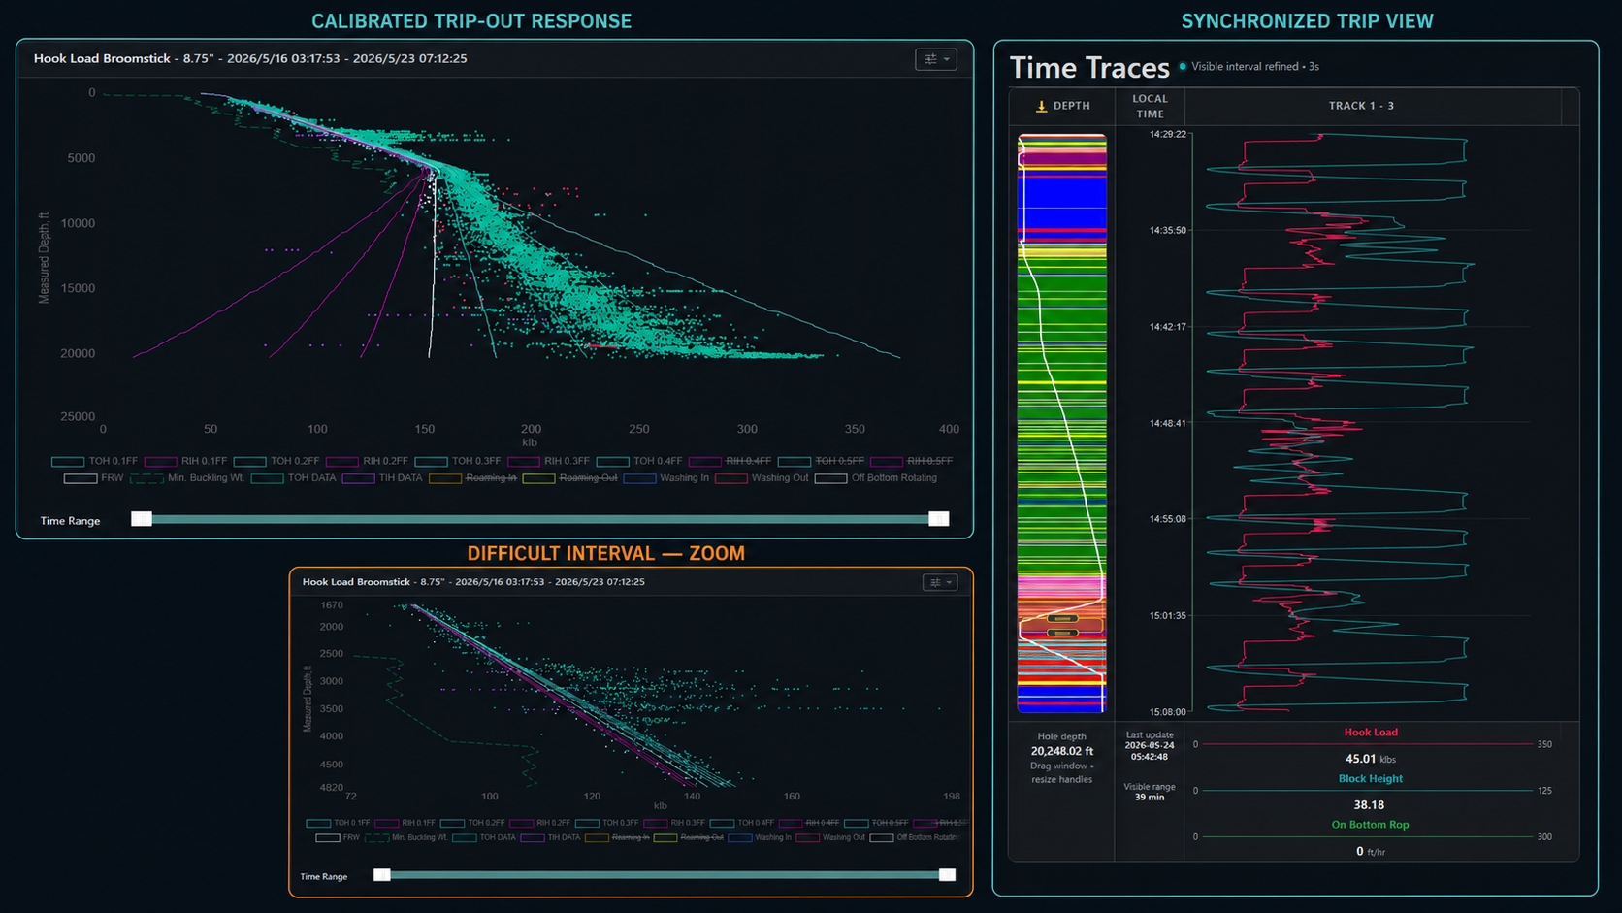Click Hole depth value 20,248.02 ft
Image resolution: width=1622 pixels, height=913 pixels.
pos(1062,752)
